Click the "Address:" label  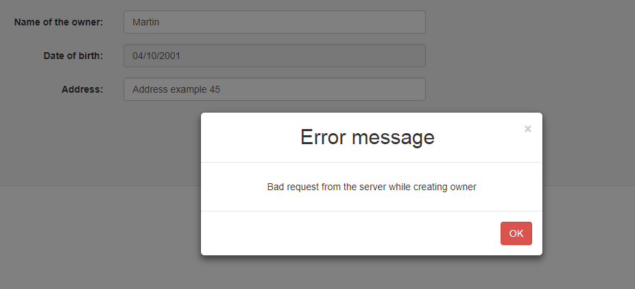[82, 89]
